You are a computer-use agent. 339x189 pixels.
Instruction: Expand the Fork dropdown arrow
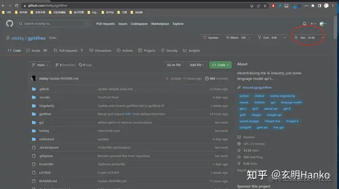[285, 38]
